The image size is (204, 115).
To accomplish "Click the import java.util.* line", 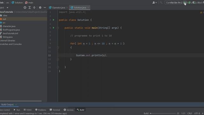I will (x=72, y=12).
